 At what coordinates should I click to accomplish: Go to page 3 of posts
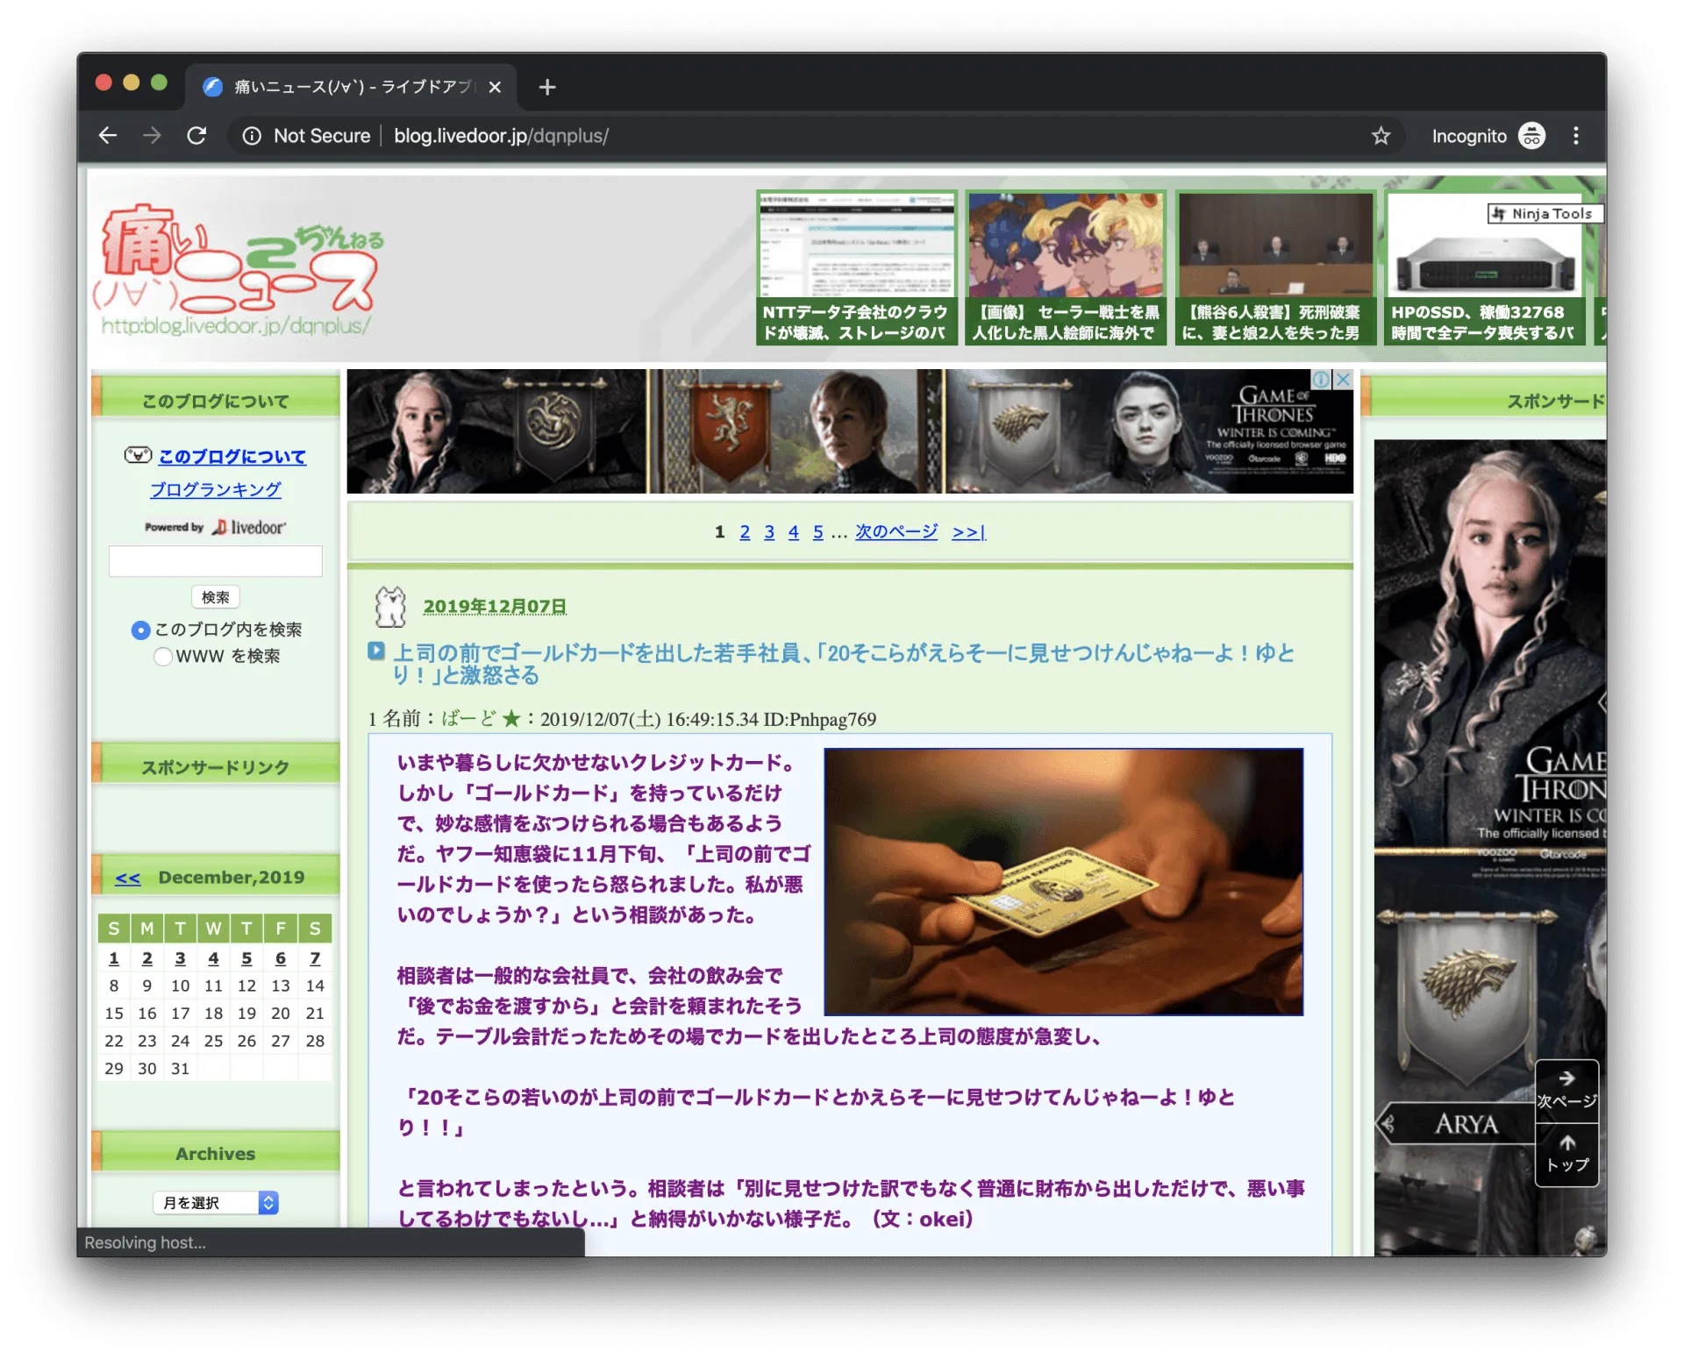tap(769, 532)
